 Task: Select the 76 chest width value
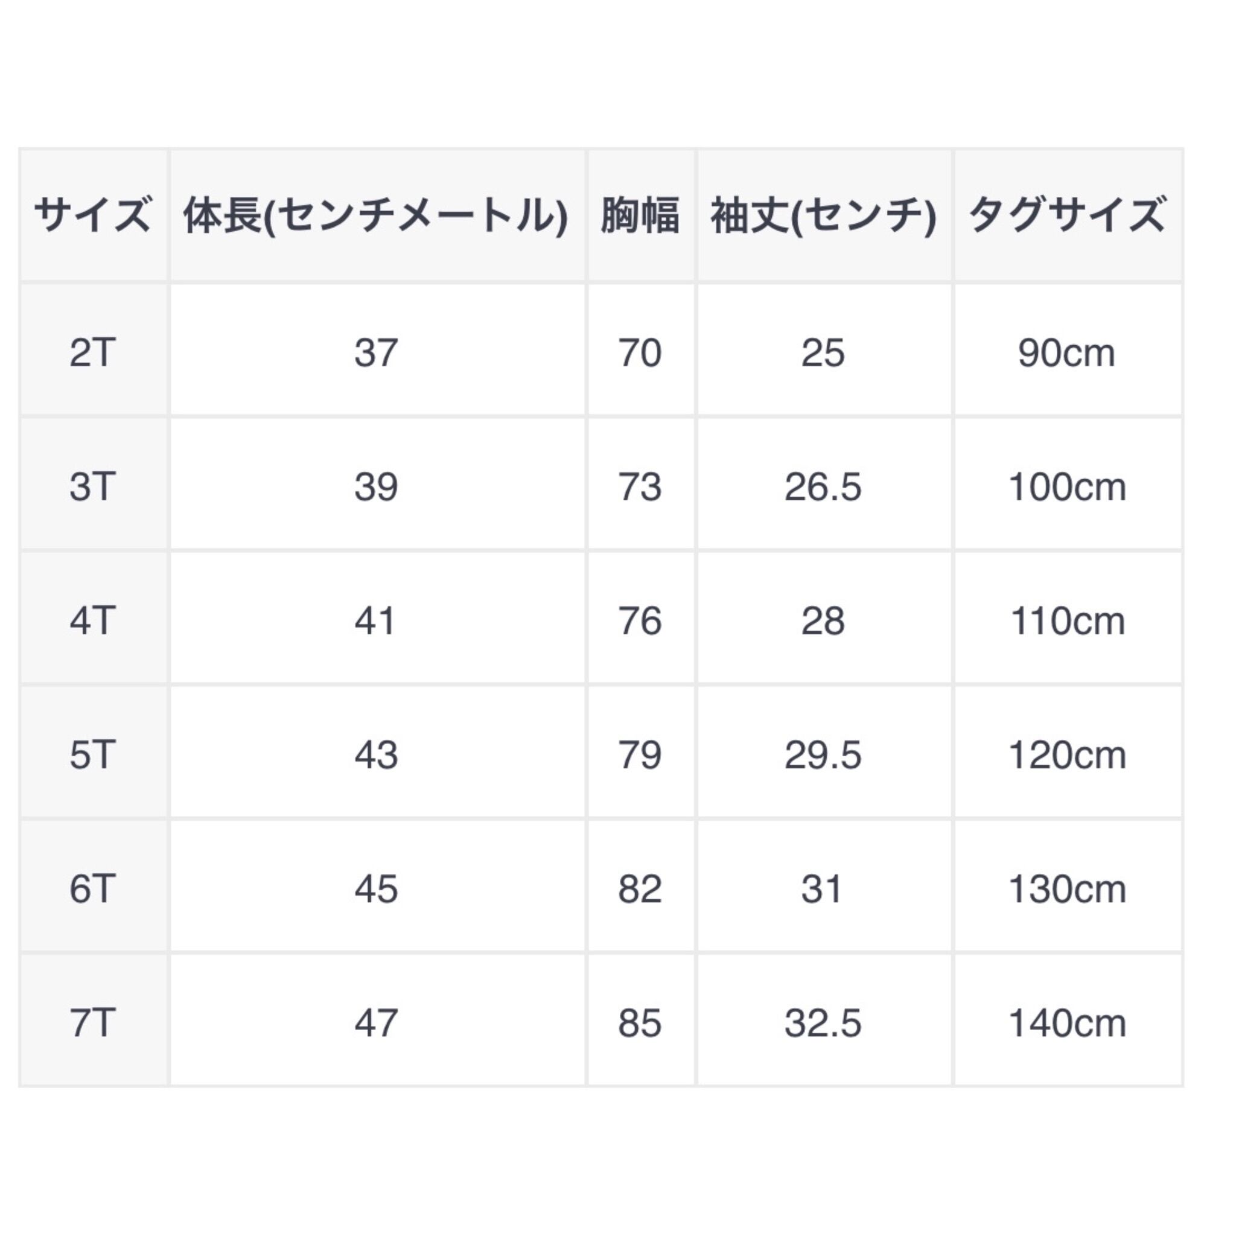point(640,620)
